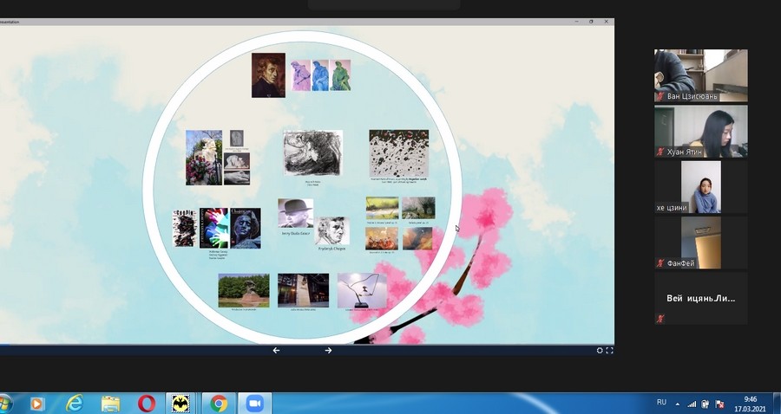Open the Windows Media Player taskbar icon

[37, 404]
